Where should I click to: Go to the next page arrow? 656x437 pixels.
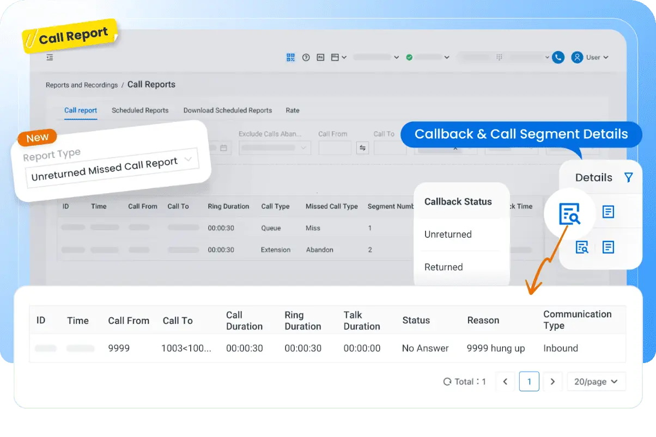(x=552, y=381)
